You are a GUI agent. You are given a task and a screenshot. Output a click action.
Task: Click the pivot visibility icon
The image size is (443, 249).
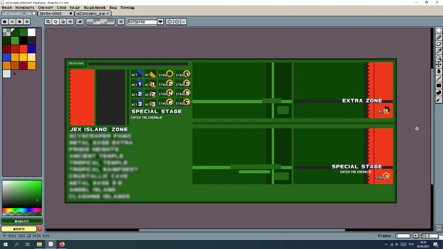pyautogui.click(x=121, y=22)
